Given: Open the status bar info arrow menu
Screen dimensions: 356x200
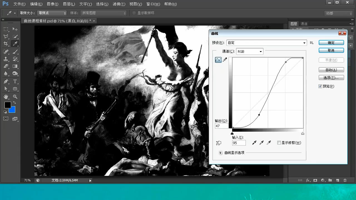Looking at the screenshot, I should [90, 181].
